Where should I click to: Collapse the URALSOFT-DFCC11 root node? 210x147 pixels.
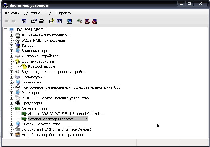[x=5, y=30]
